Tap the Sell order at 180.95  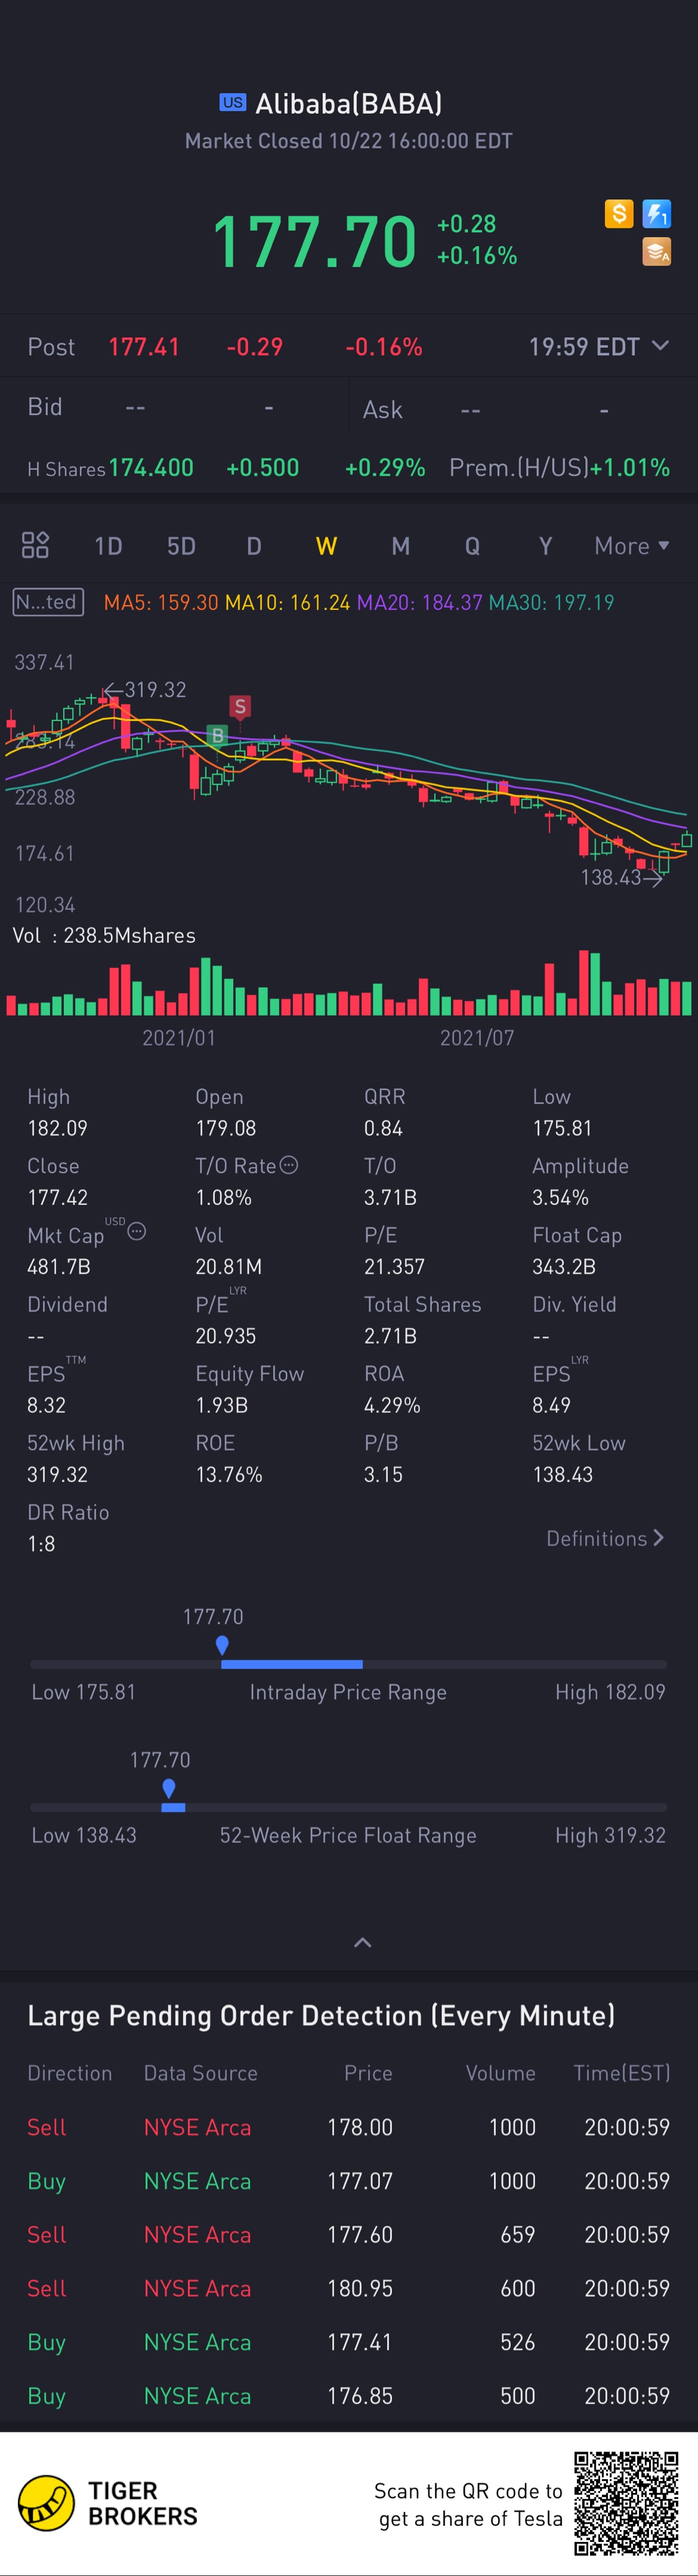click(x=349, y=2288)
